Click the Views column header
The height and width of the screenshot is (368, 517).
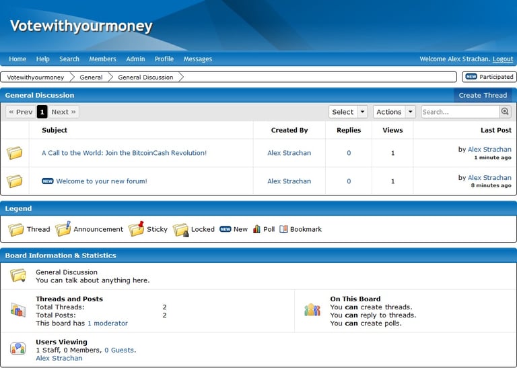coord(392,130)
